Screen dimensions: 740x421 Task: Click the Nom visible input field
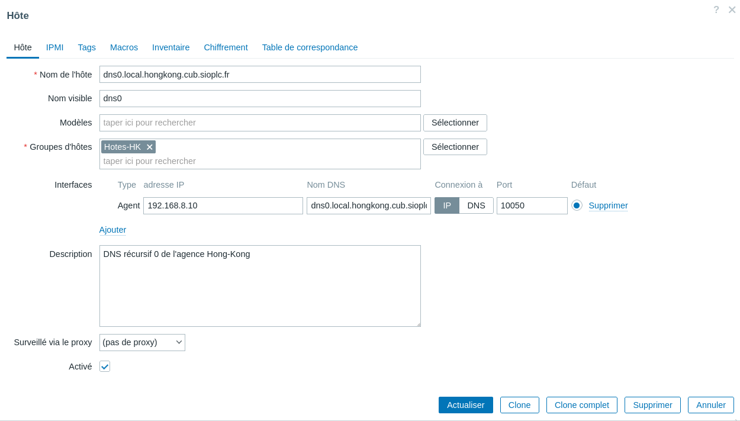click(x=260, y=98)
